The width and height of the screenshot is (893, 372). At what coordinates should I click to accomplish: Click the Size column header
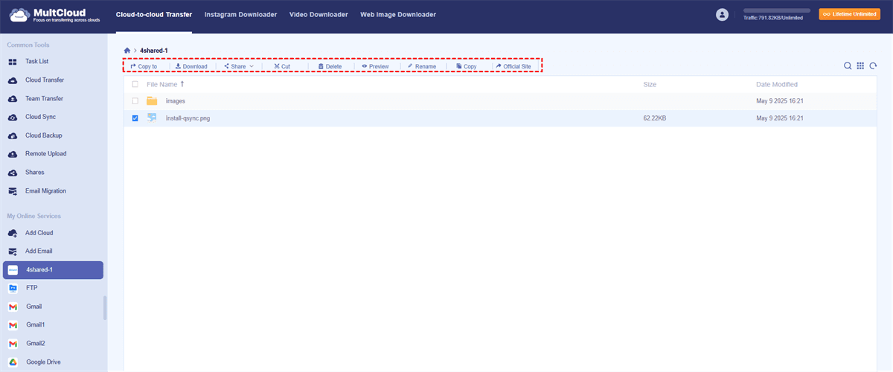click(650, 85)
